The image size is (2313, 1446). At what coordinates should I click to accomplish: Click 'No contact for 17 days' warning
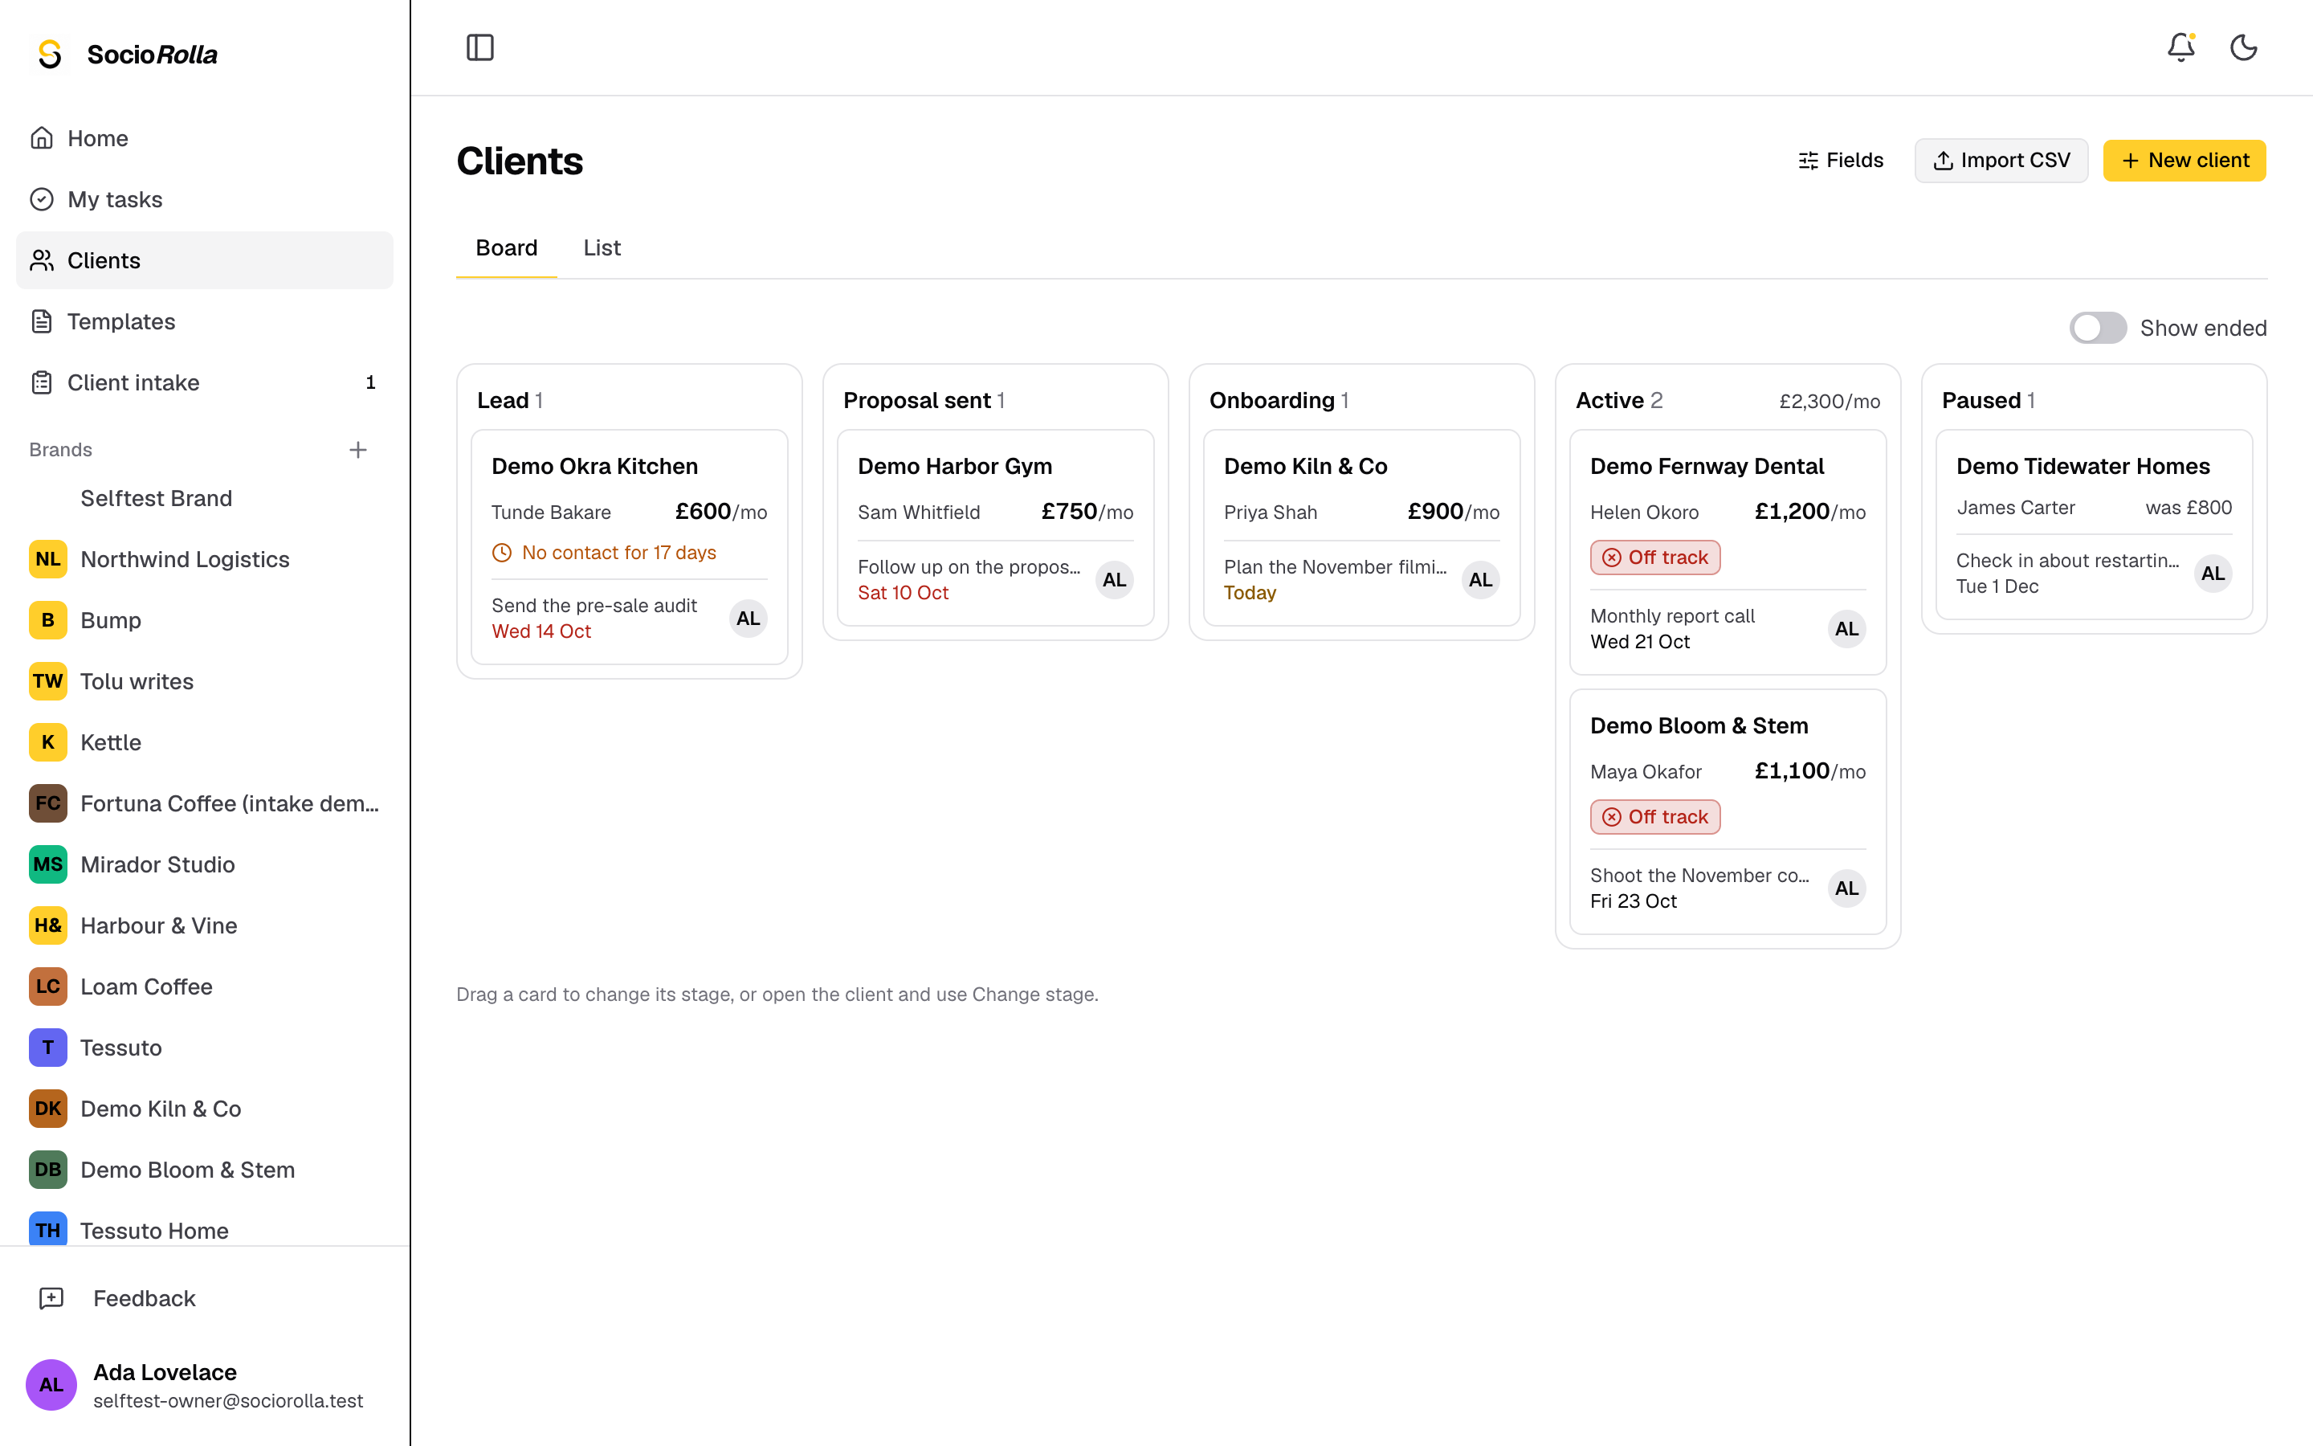(x=604, y=553)
